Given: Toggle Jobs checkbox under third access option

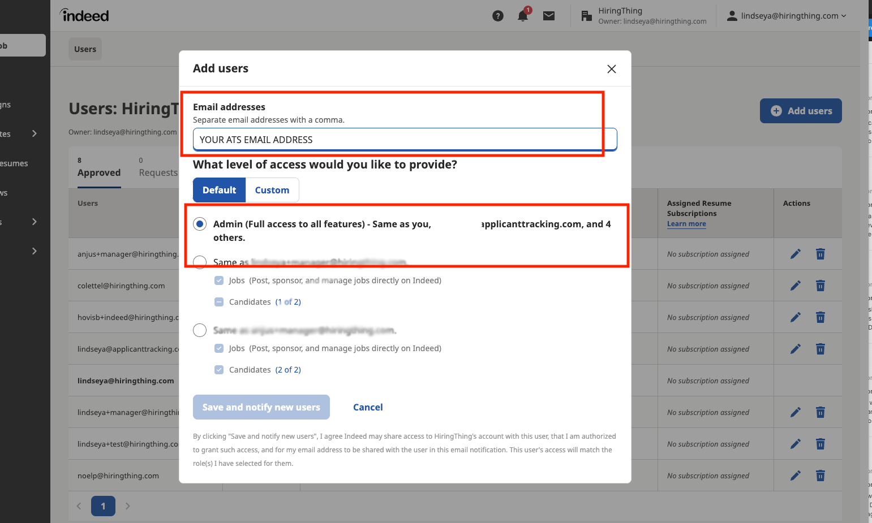Looking at the screenshot, I should point(219,348).
